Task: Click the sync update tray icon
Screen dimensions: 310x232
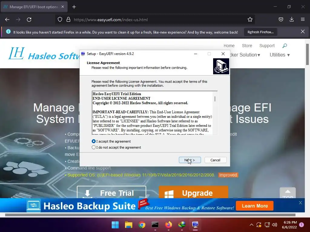Action: pyautogui.click(x=259, y=225)
